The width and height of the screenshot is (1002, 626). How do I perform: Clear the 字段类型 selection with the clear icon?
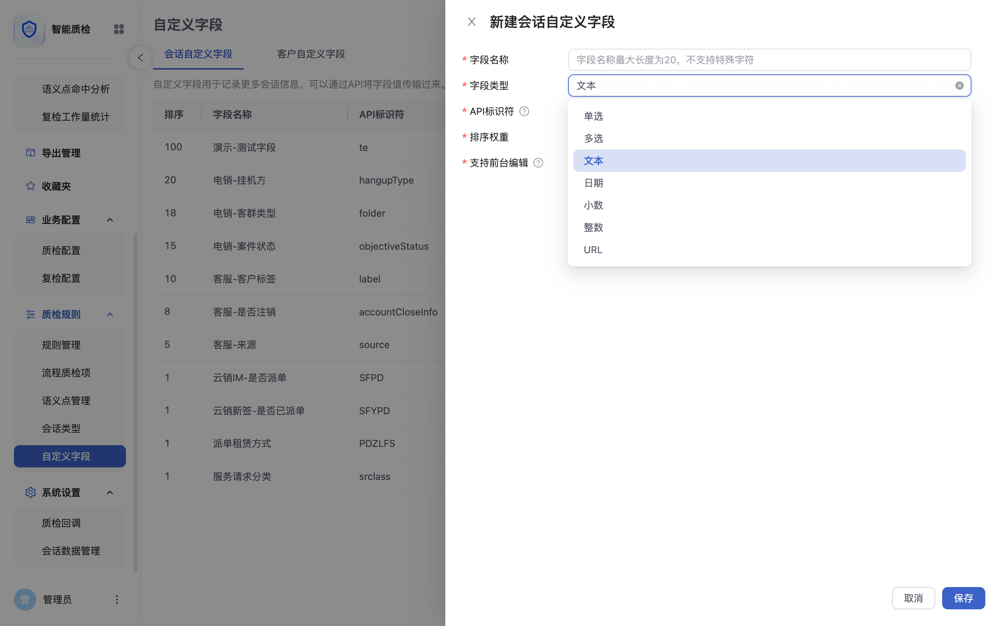[x=959, y=86]
